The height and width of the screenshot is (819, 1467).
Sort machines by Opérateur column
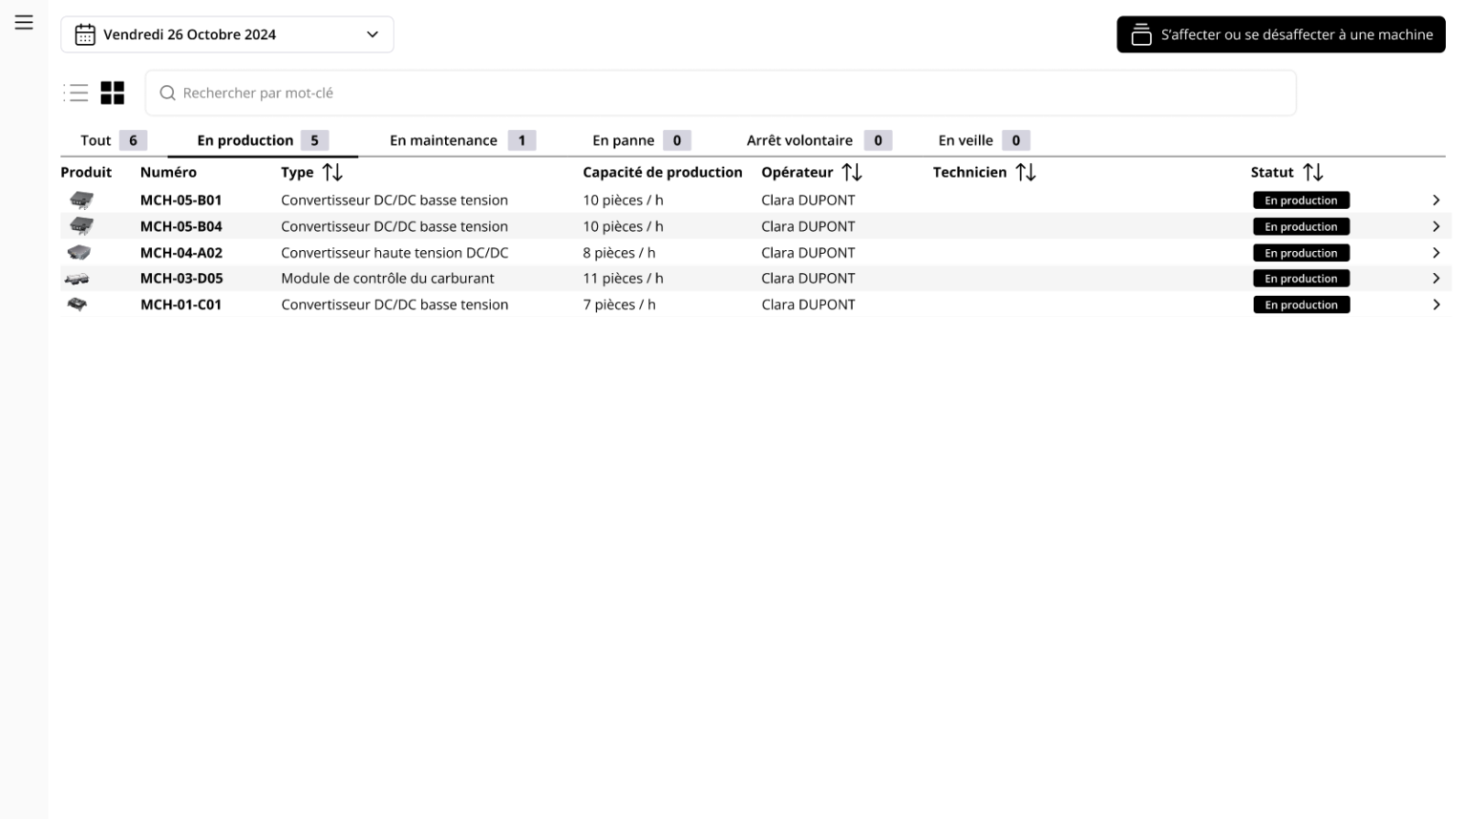coord(852,172)
